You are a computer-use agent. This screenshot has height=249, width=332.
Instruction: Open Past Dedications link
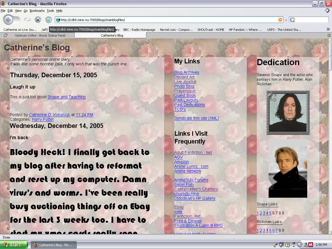(x=189, y=105)
